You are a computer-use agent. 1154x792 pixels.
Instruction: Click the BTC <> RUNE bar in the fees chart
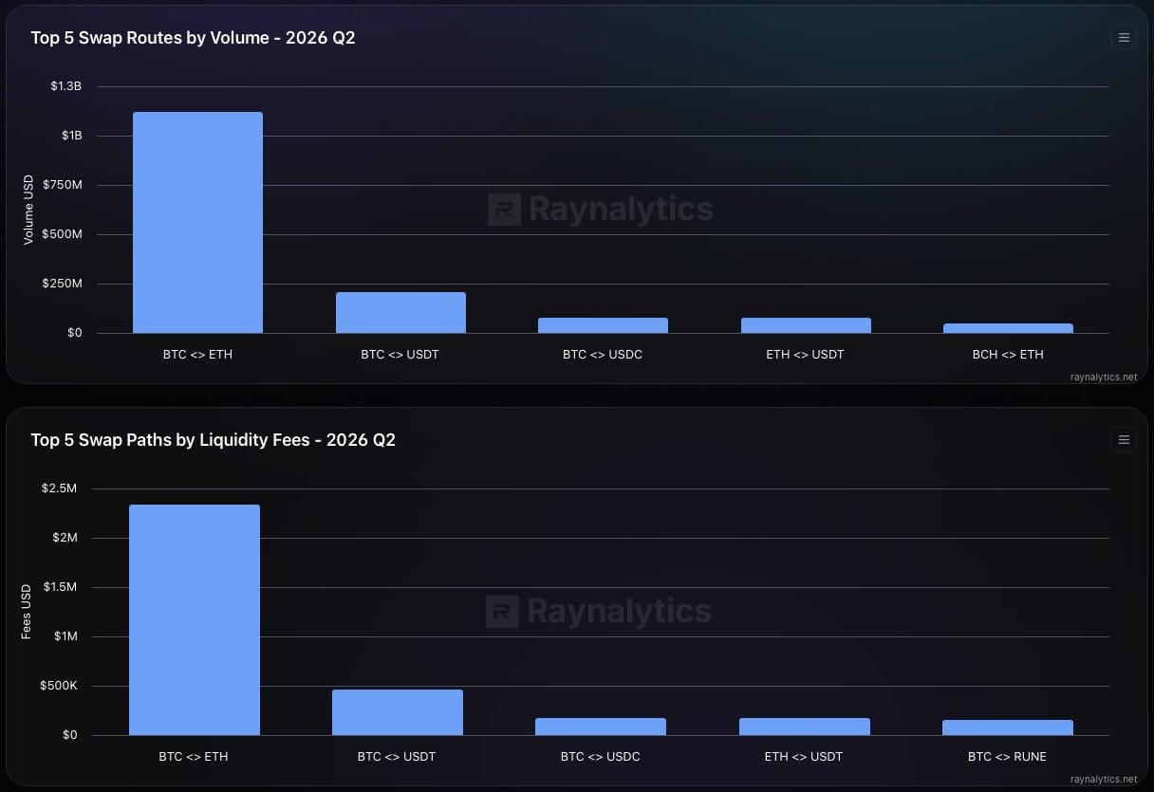coord(1008,728)
